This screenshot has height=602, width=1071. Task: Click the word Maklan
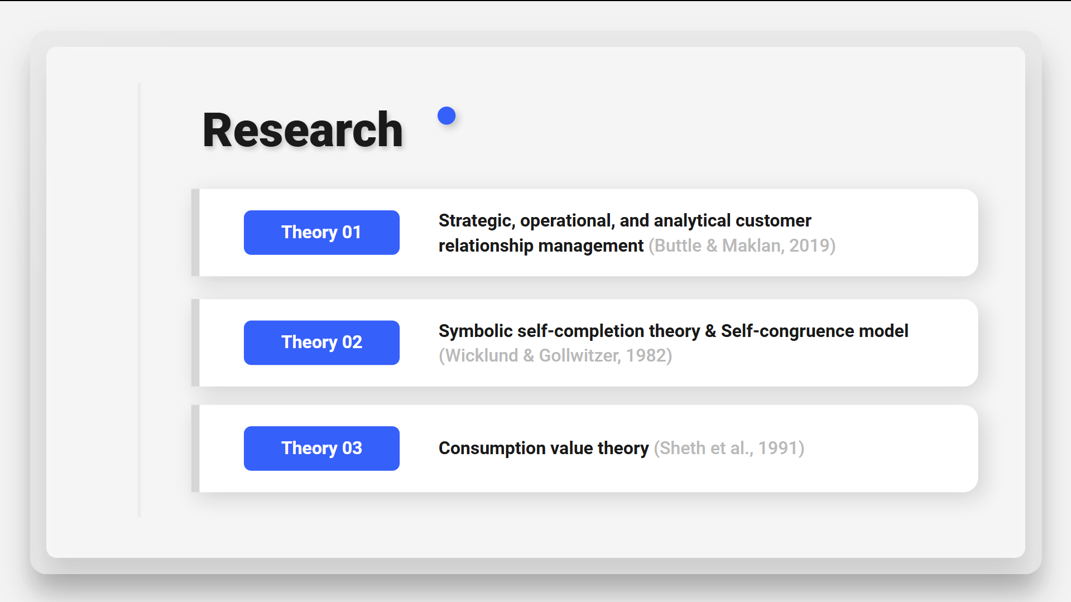point(751,245)
